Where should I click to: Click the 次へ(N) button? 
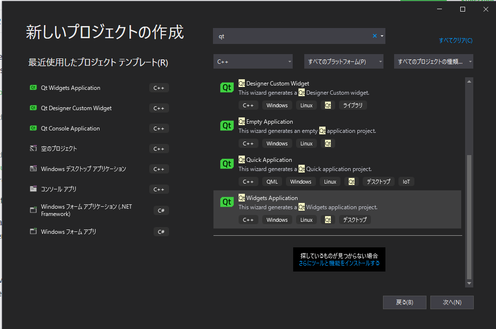[x=452, y=302]
